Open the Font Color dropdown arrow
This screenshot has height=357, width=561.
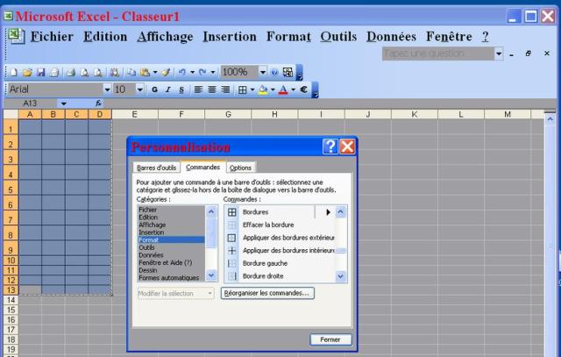point(293,89)
